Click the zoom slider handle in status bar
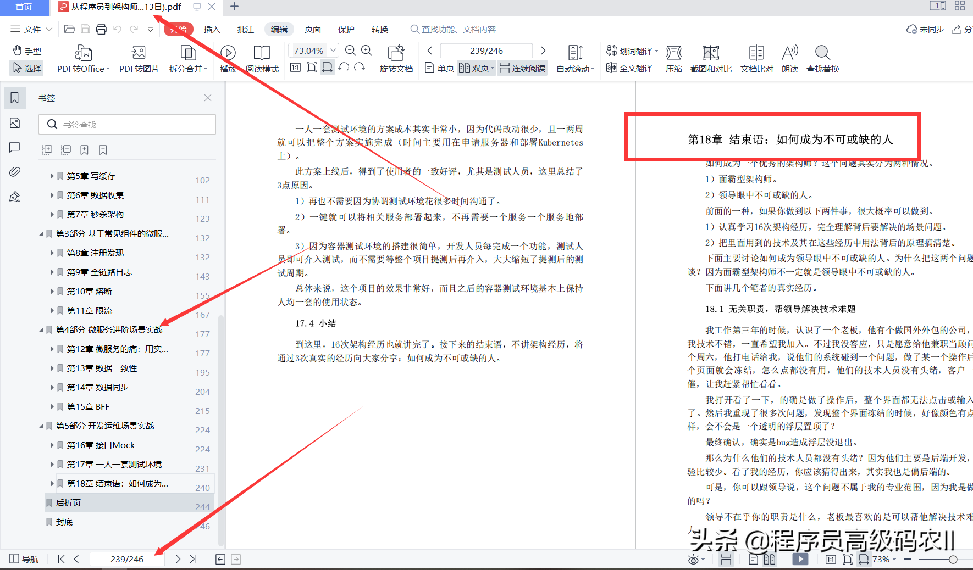973x570 pixels. click(x=953, y=559)
